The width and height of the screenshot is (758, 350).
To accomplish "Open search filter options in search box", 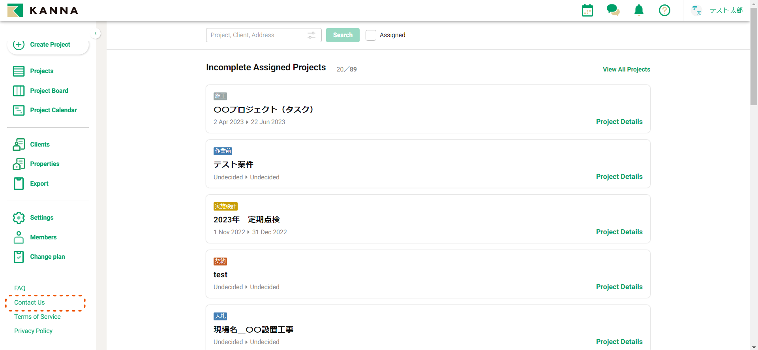I will (x=311, y=35).
